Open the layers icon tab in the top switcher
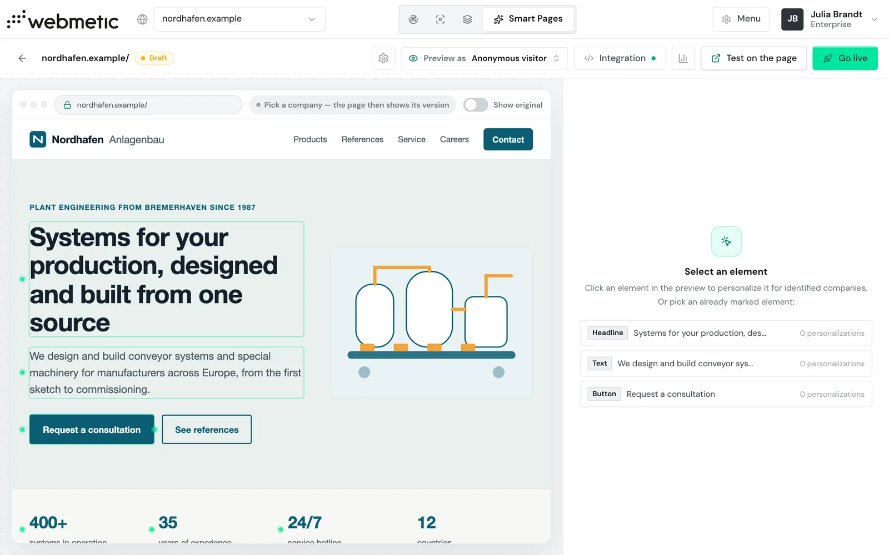 [x=467, y=19]
